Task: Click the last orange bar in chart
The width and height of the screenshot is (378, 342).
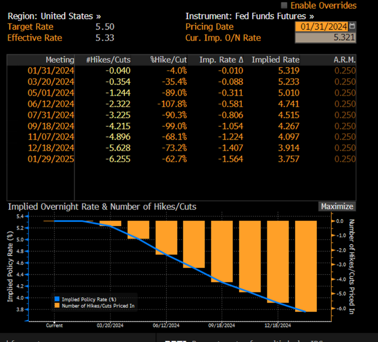Action: coord(306,266)
